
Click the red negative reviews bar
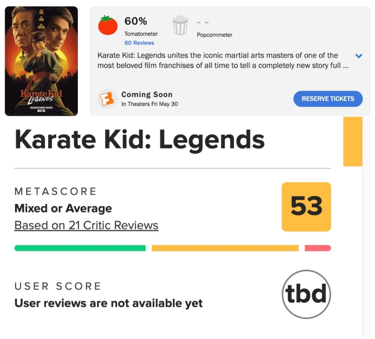(x=318, y=248)
